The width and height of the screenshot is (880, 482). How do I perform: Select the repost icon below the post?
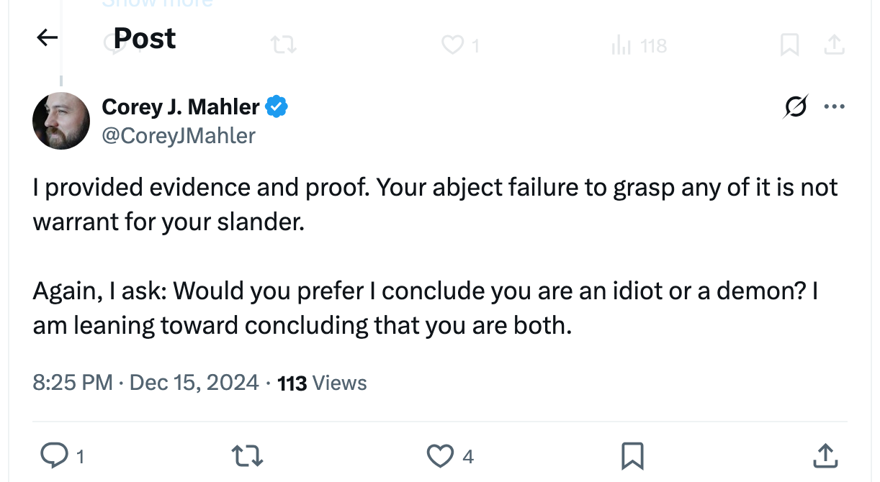[x=246, y=455]
